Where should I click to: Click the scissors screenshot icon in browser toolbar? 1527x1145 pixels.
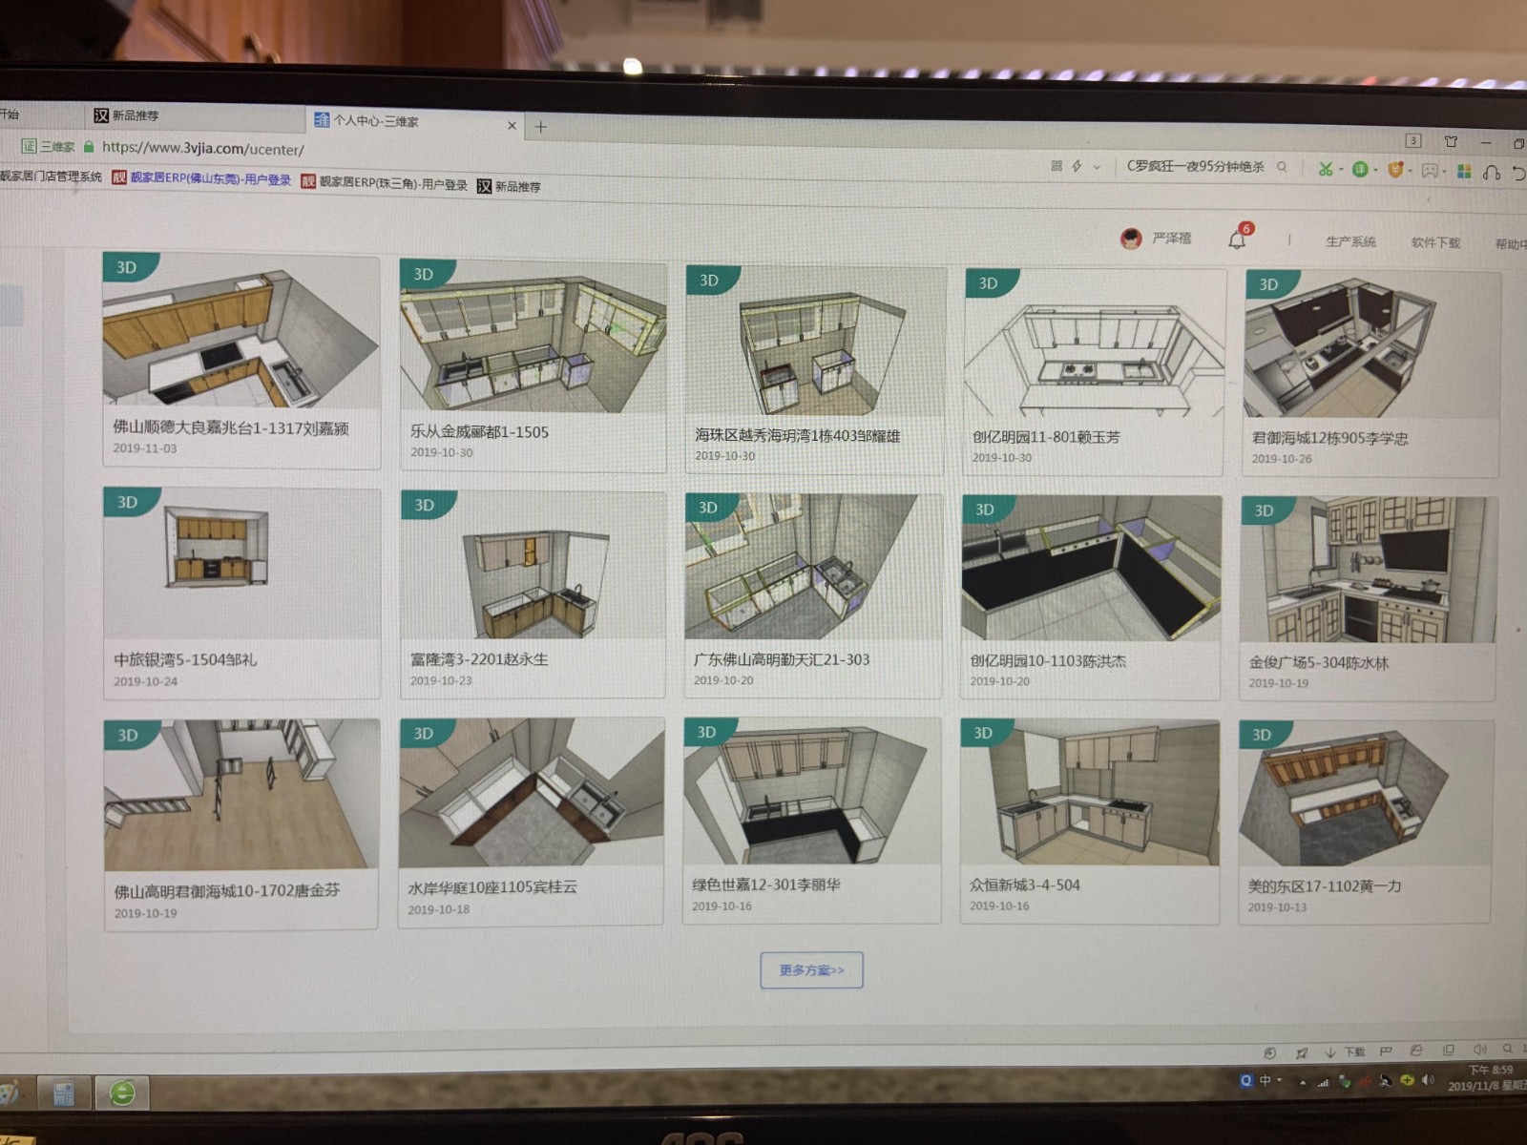click(1325, 169)
